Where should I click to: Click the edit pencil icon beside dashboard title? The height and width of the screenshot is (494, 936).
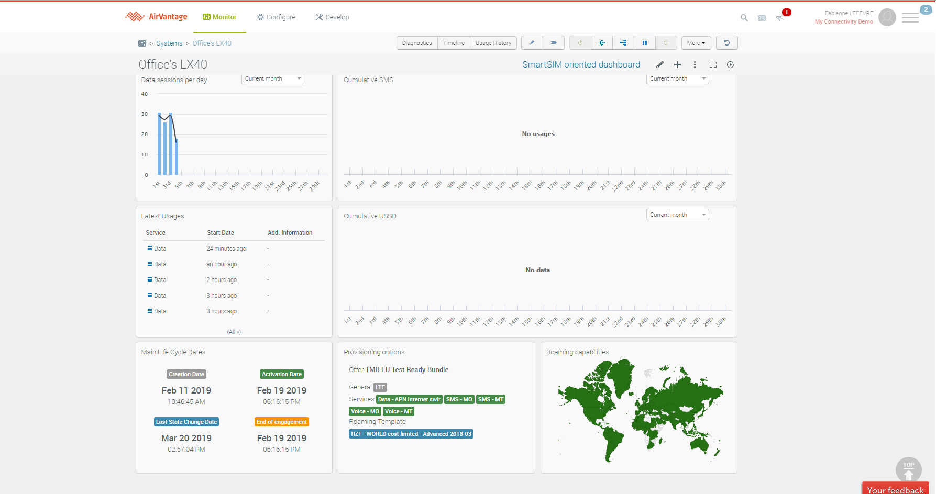click(660, 65)
